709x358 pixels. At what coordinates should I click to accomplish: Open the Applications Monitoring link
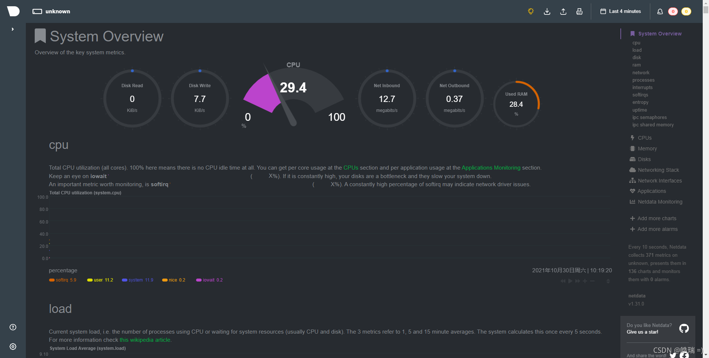point(491,168)
